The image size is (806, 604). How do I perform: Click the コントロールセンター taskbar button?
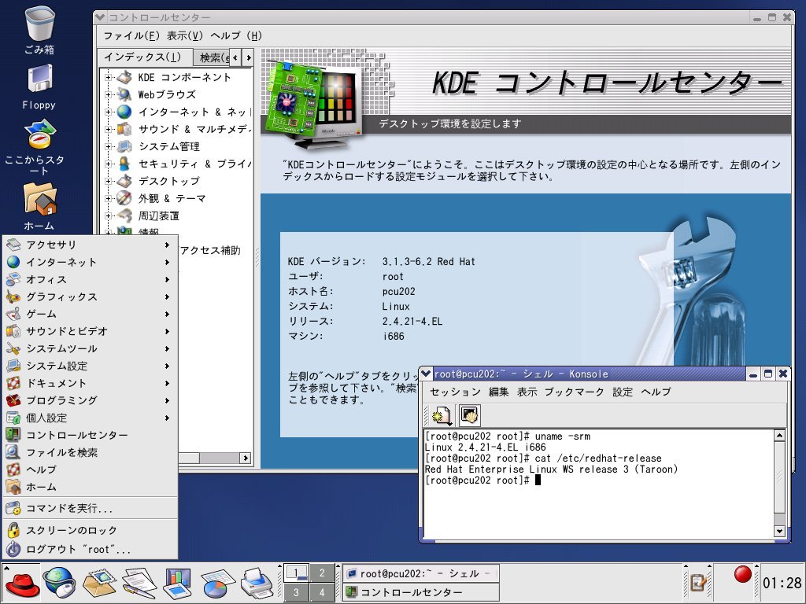(421, 592)
